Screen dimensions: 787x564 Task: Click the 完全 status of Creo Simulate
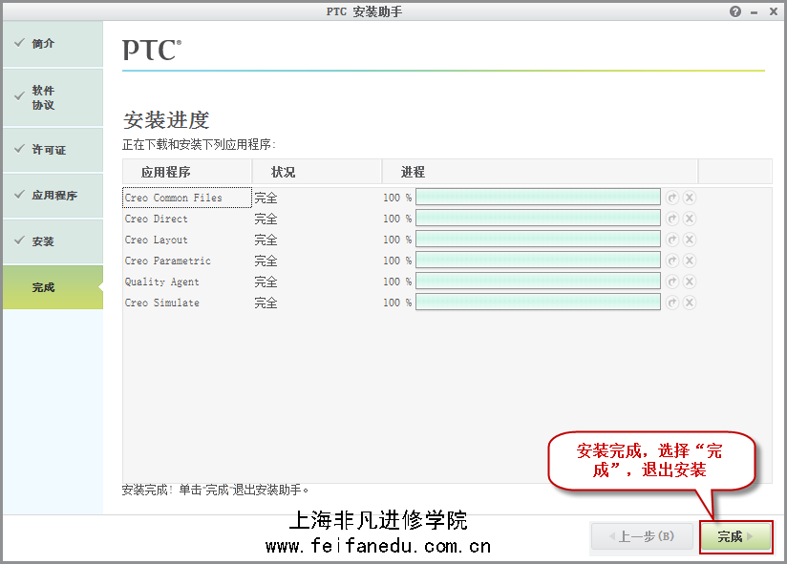tap(266, 303)
